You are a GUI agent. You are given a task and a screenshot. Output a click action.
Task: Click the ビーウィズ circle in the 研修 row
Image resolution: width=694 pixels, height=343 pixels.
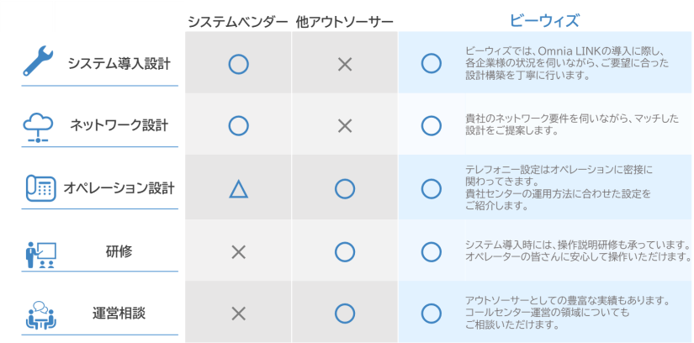click(431, 251)
